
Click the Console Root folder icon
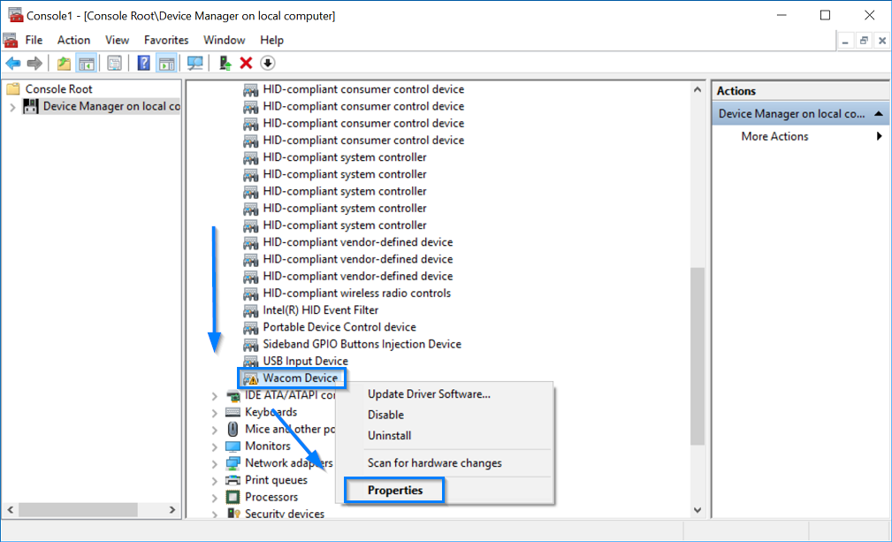pos(13,88)
